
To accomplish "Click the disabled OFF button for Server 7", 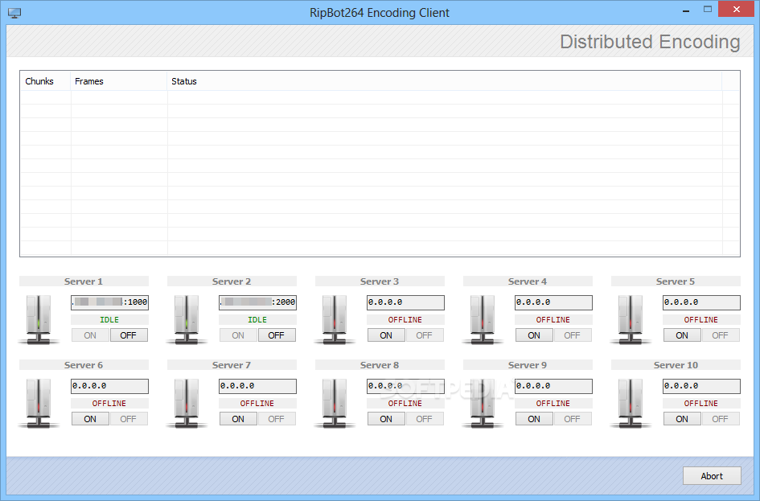I will (277, 419).
